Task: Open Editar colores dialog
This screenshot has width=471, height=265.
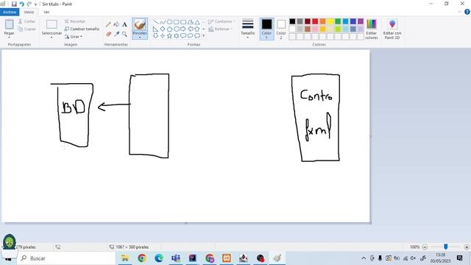Action: (371, 29)
